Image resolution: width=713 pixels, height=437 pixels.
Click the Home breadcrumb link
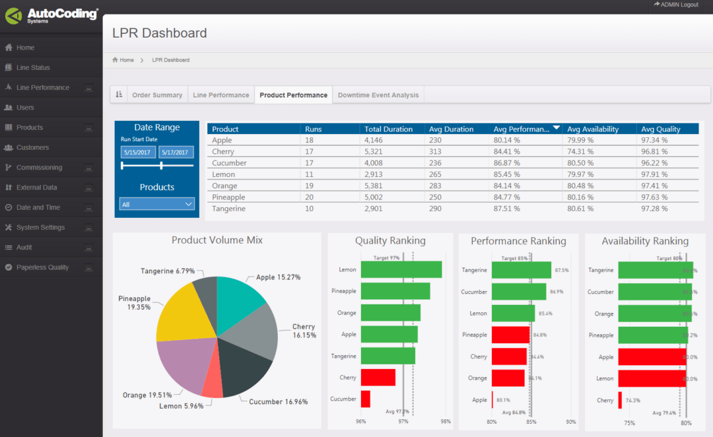[126, 59]
